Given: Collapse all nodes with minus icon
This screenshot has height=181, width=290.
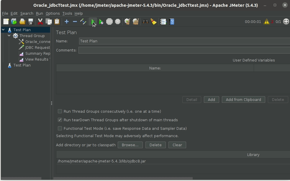Looking at the screenshot, I should tap(75, 21).
